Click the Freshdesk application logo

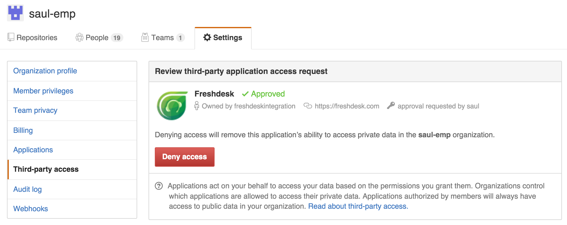pyautogui.click(x=172, y=106)
